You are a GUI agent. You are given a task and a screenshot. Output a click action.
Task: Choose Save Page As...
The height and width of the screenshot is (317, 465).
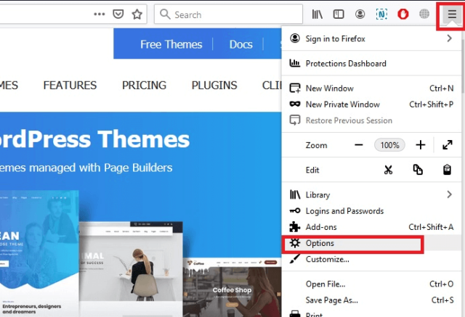click(371, 300)
